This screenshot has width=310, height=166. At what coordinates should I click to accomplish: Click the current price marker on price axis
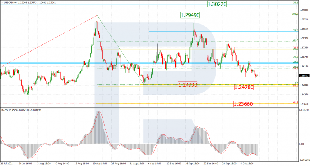click(303, 76)
